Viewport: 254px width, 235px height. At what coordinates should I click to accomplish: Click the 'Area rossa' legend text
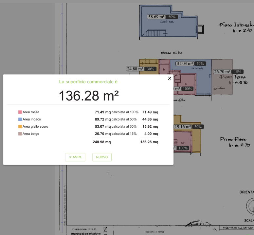point(31,112)
